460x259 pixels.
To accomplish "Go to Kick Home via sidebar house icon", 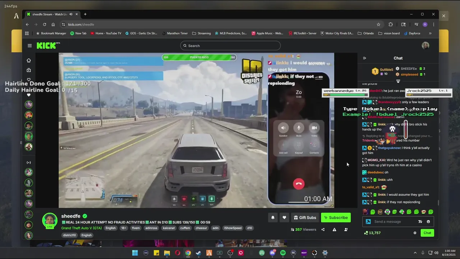I will coord(29,60).
